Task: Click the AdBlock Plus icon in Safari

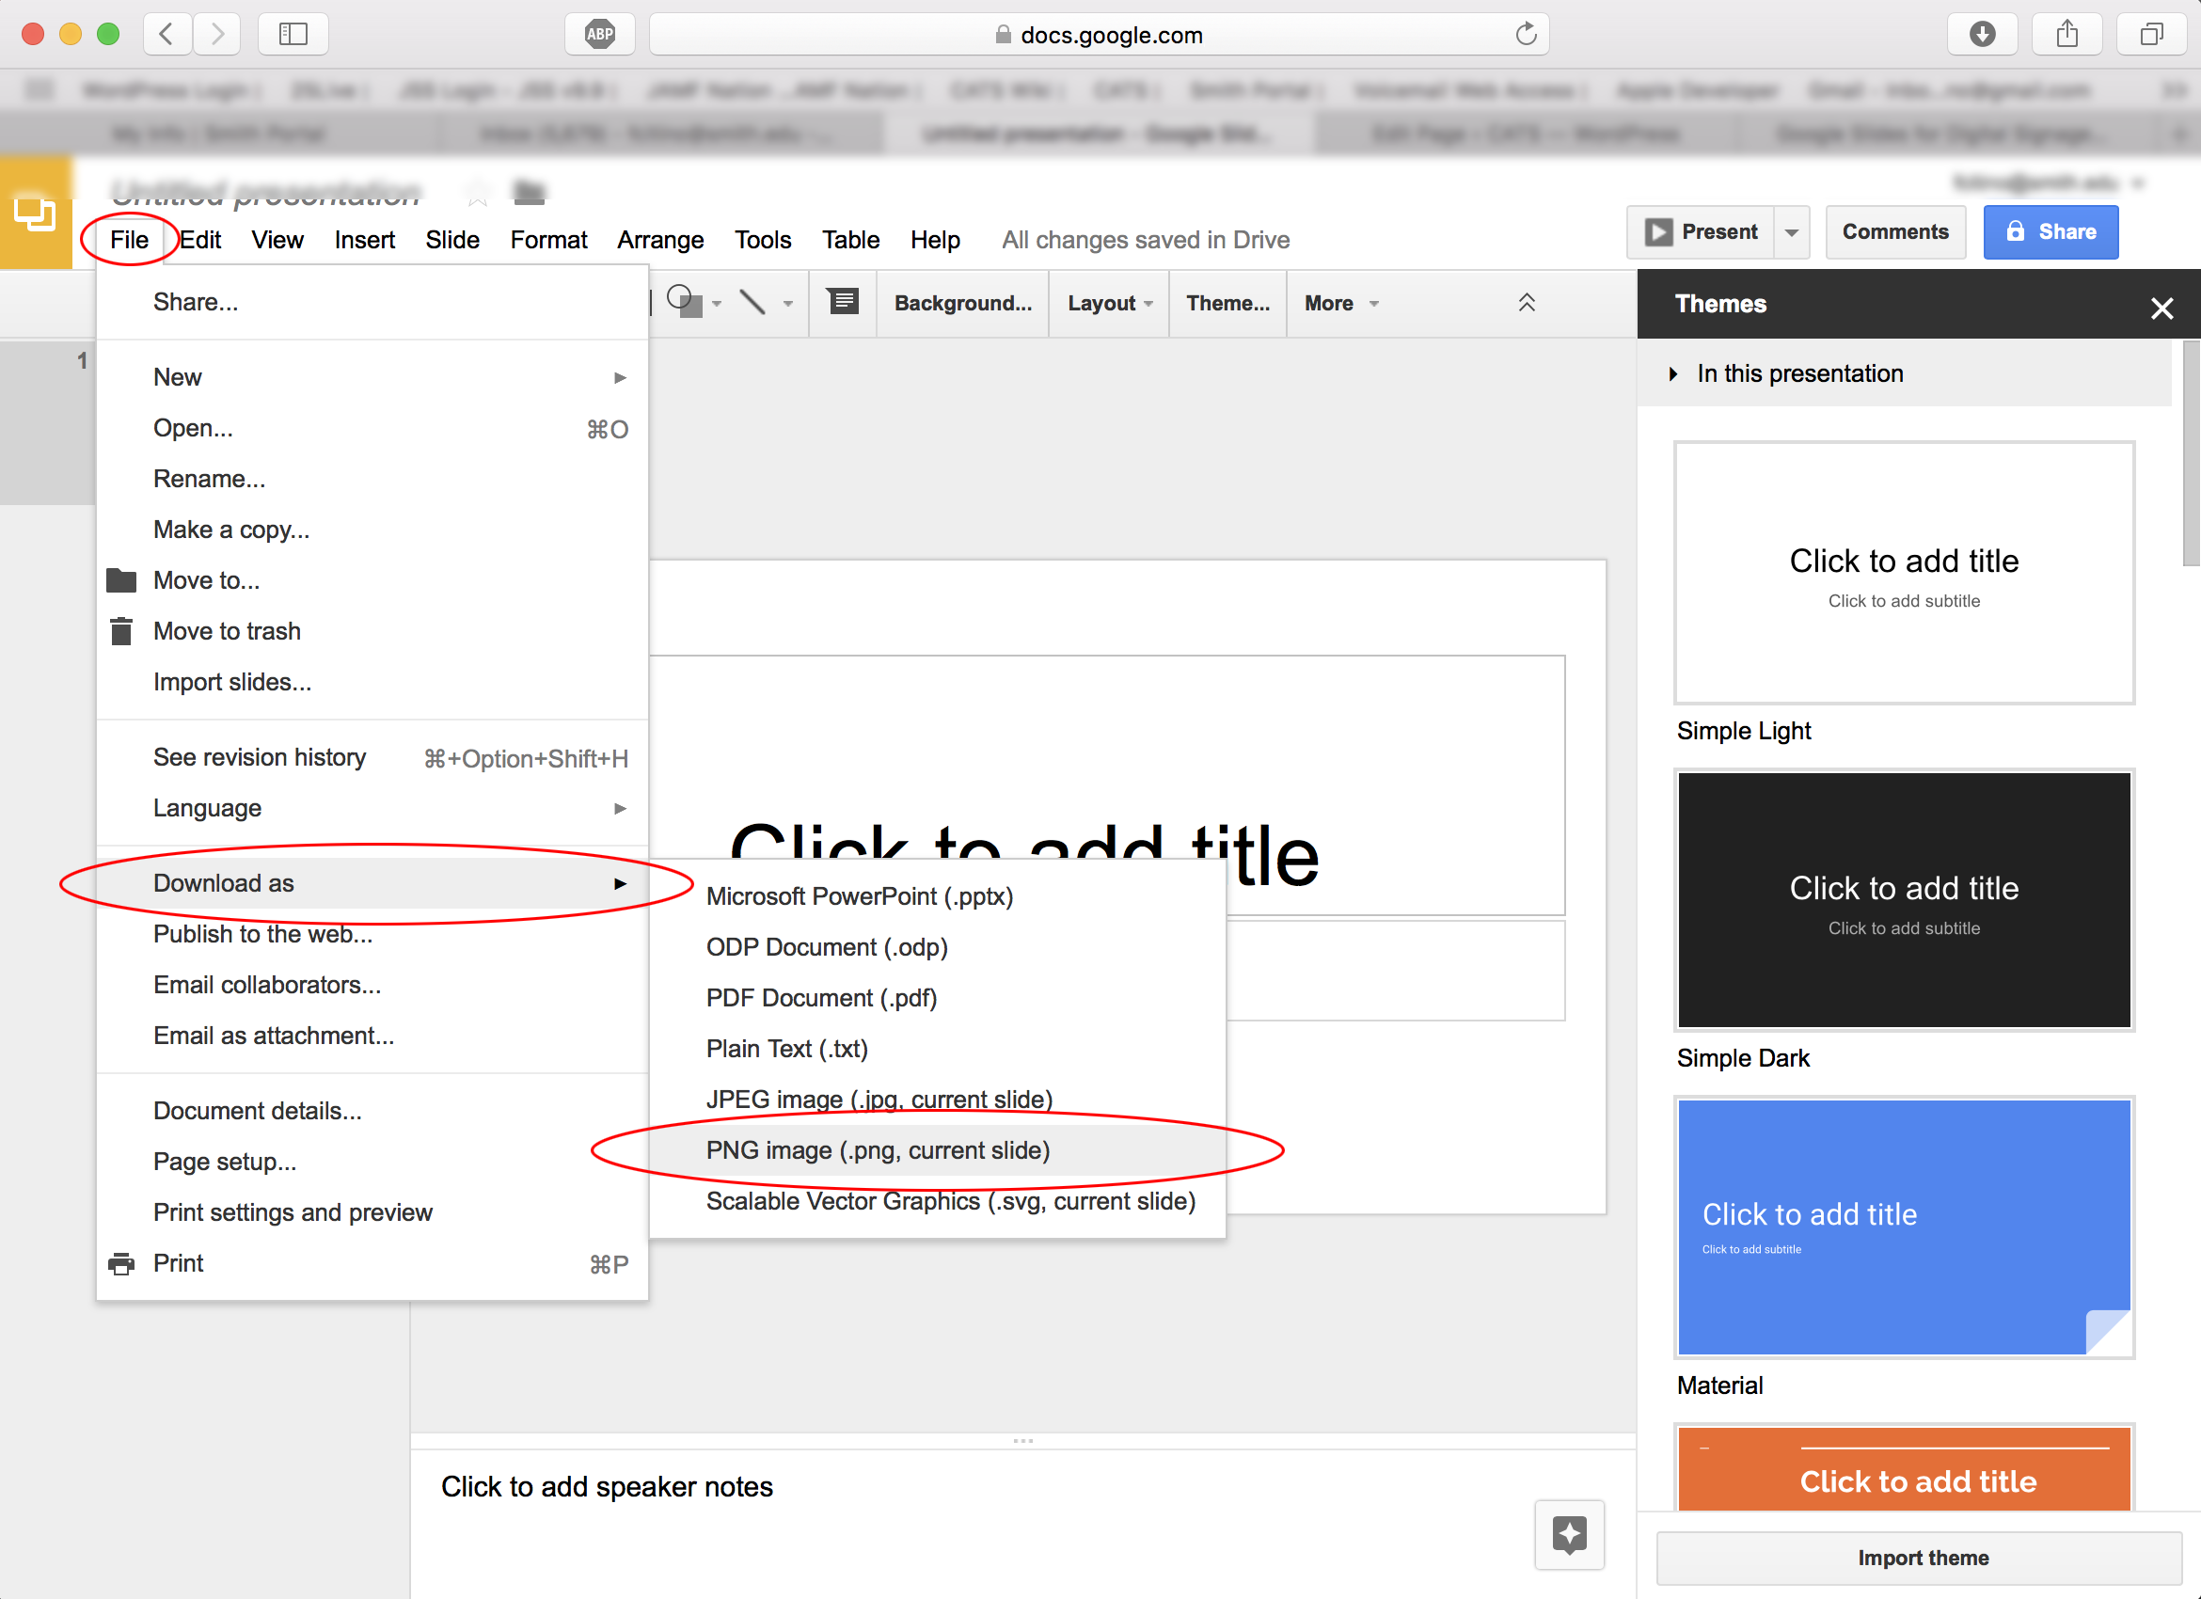Action: click(600, 35)
